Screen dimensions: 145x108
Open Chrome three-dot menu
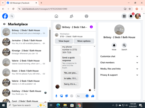(142, 9)
